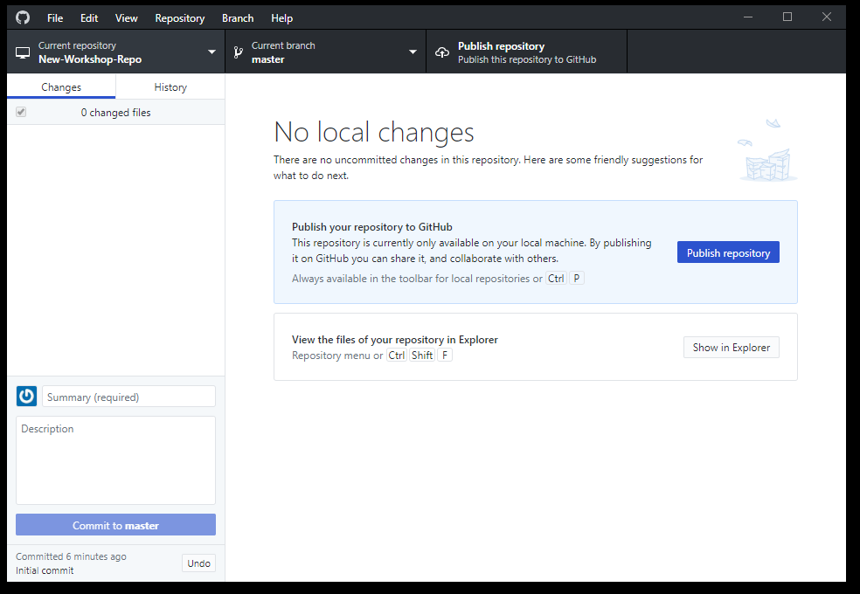The width and height of the screenshot is (860, 594).
Task: Select the computer icon beside Current repository
Action: click(22, 51)
